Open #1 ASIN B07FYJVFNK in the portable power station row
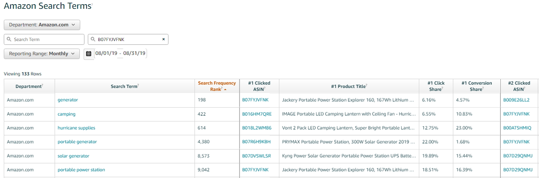This screenshot has height=178, width=539. (255, 170)
